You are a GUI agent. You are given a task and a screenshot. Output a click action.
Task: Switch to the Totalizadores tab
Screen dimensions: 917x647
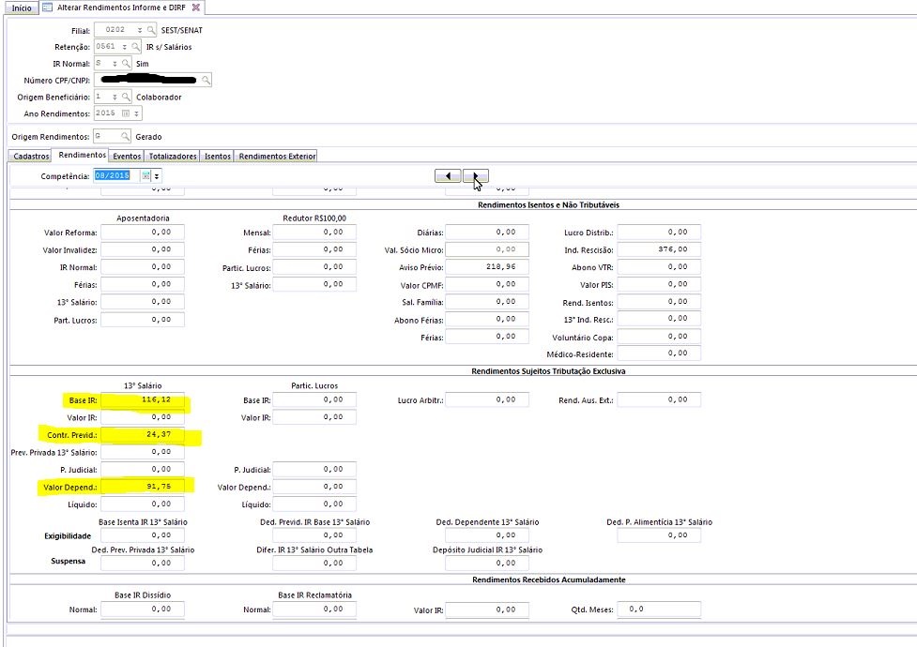click(173, 156)
